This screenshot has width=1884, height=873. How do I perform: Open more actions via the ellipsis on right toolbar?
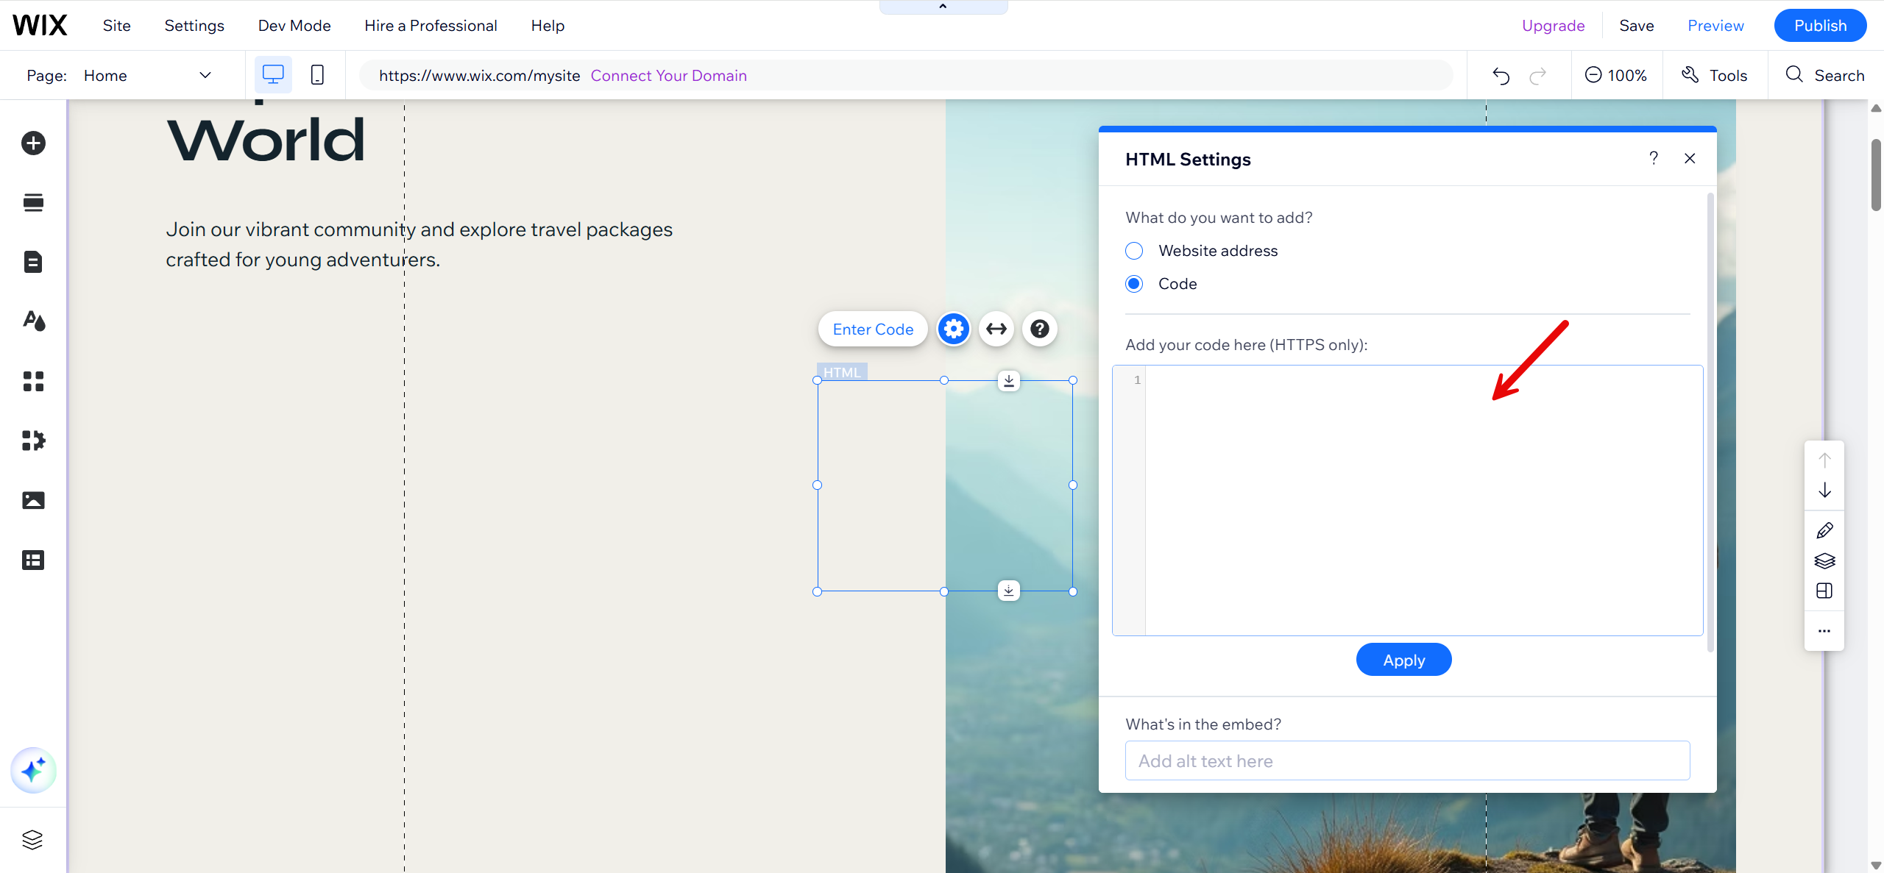(1824, 630)
